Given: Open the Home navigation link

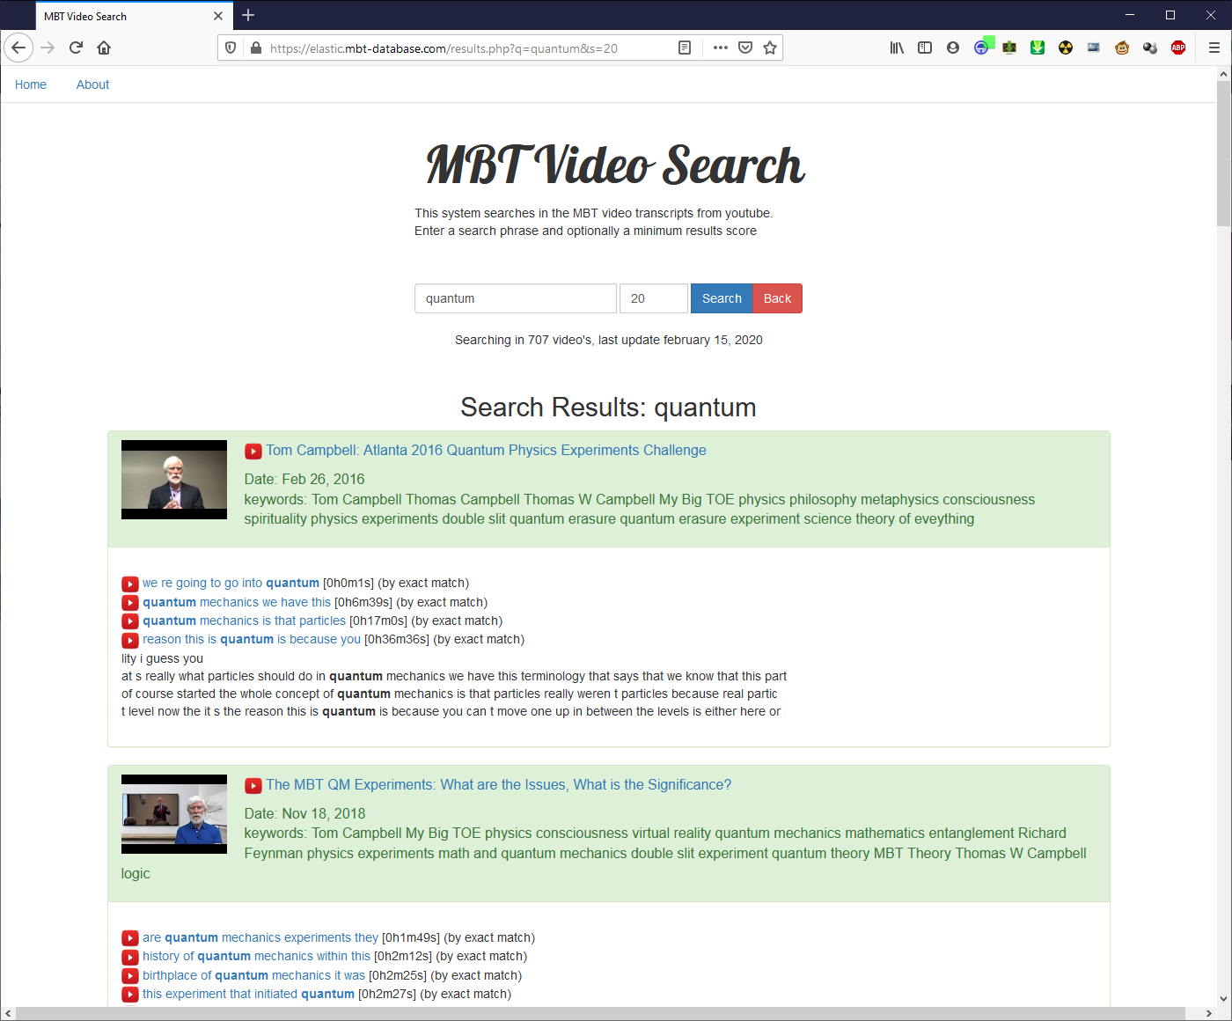Looking at the screenshot, I should [31, 84].
